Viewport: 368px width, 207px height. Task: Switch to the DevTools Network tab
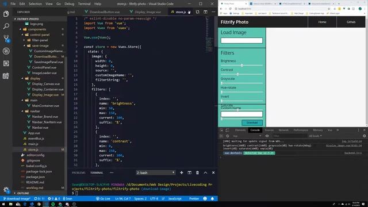pyautogui.click(x=283, y=130)
